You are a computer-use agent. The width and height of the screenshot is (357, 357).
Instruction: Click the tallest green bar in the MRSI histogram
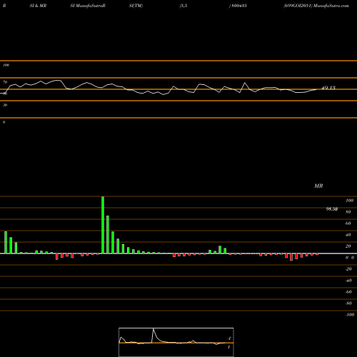(103, 225)
